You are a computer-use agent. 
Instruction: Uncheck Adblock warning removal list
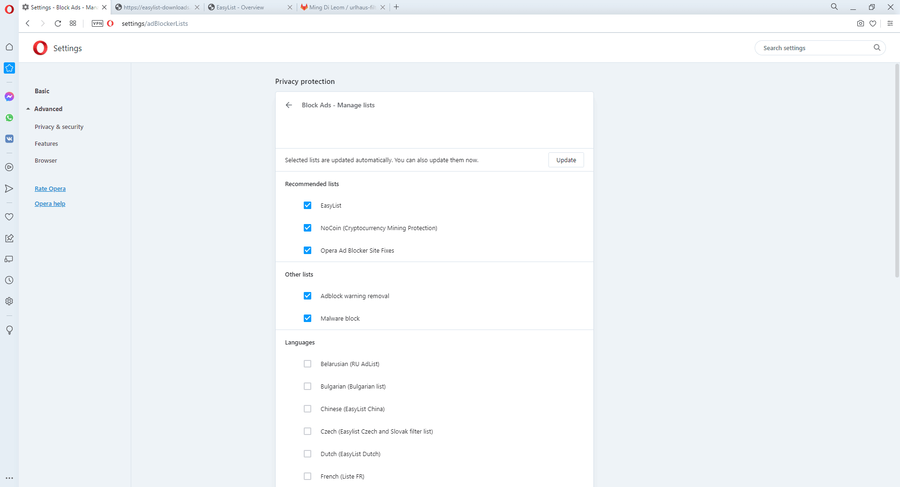(x=307, y=296)
